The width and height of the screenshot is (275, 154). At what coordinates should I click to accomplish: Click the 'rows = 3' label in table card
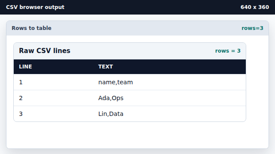[228, 51]
